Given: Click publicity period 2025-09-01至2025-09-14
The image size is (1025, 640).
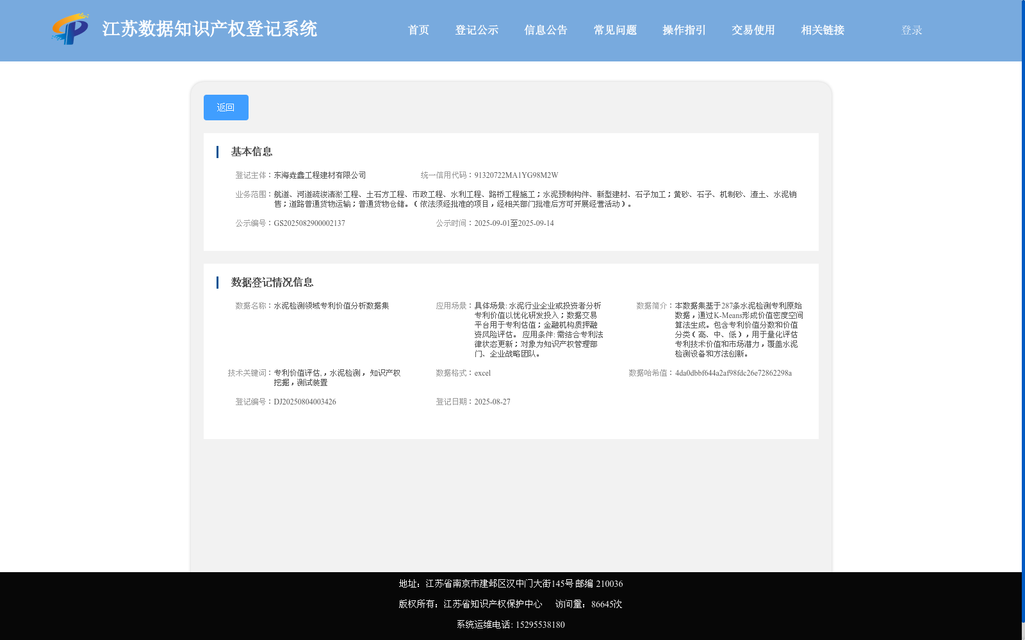Looking at the screenshot, I should pos(514,223).
